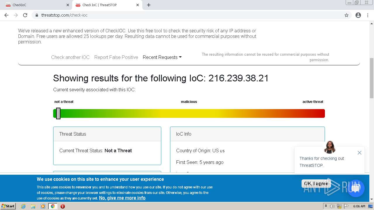Image resolution: width=374 pixels, height=210 pixels.
Task: Click the browser forward arrow
Action: (16, 15)
